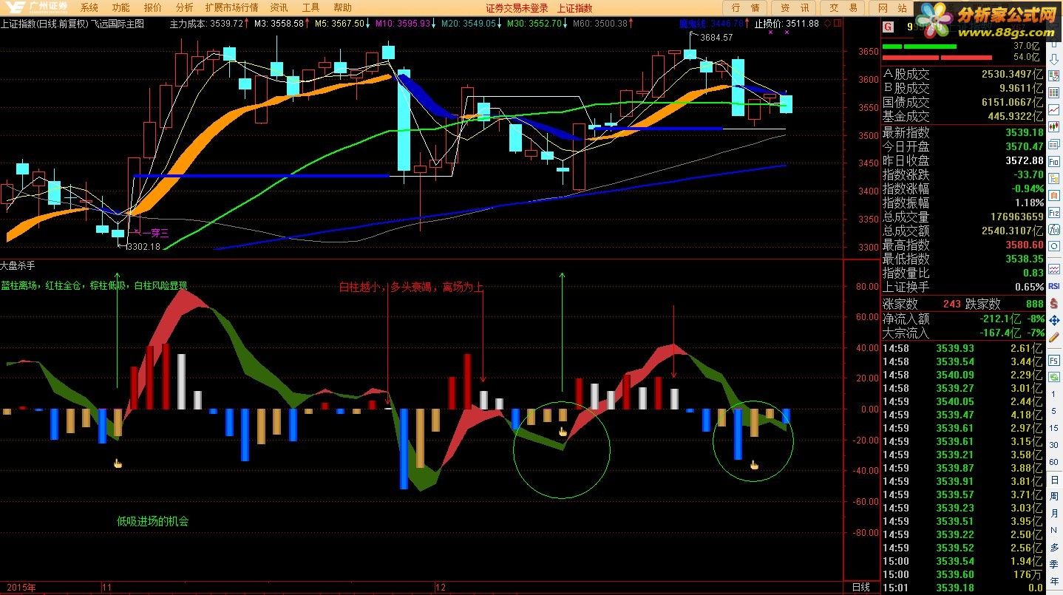Open the 工具 menu
Image resolution: width=1063 pixels, height=595 pixels.
(311, 7)
